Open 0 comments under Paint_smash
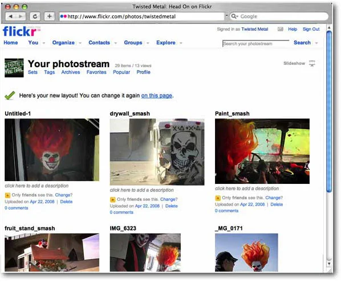 pyautogui.click(x=226, y=211)
